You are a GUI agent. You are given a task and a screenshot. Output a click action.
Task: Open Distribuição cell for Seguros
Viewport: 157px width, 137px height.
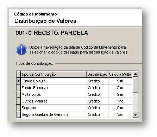[x=98, y=108]
